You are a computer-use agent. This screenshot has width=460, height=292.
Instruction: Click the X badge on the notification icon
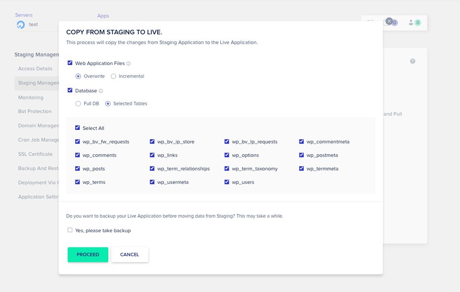pos(389,21)
